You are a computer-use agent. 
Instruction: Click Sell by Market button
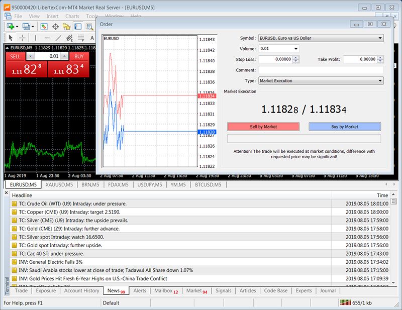pyautogui.click(x=263, y=127)
